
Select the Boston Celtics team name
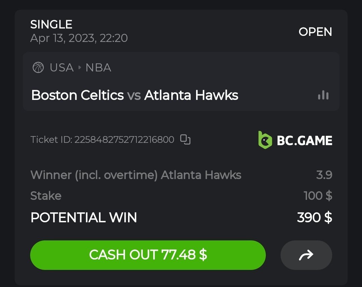(77, 95)
